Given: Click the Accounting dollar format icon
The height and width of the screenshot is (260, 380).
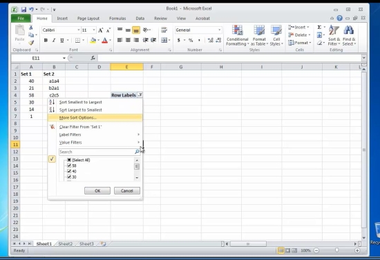Looking at the screenshot, I should 179,40.
